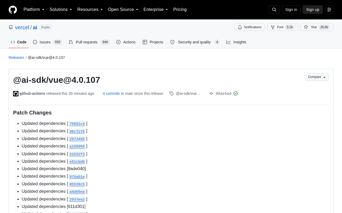Open the GitHub homepage logo

click(13, 10)
